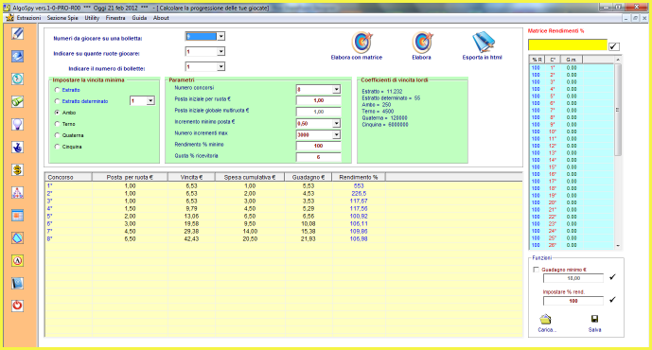Click the Carica folder icon
The height and width of the screenshot is (350, 652).
(545, 319)
